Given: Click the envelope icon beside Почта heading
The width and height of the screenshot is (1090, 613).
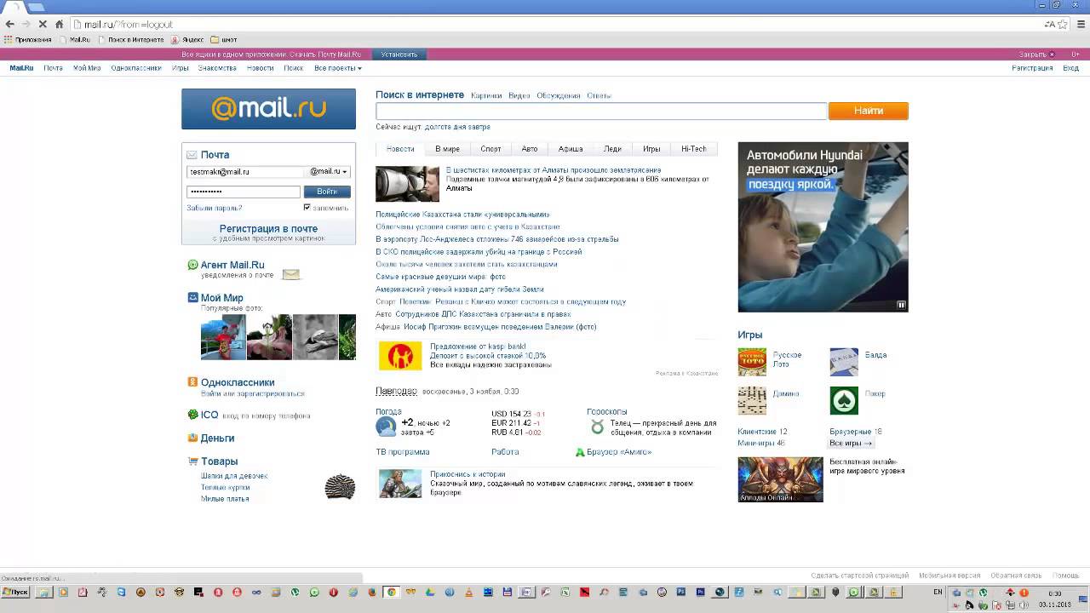Looking at the screenshot, I should point(192,155).
